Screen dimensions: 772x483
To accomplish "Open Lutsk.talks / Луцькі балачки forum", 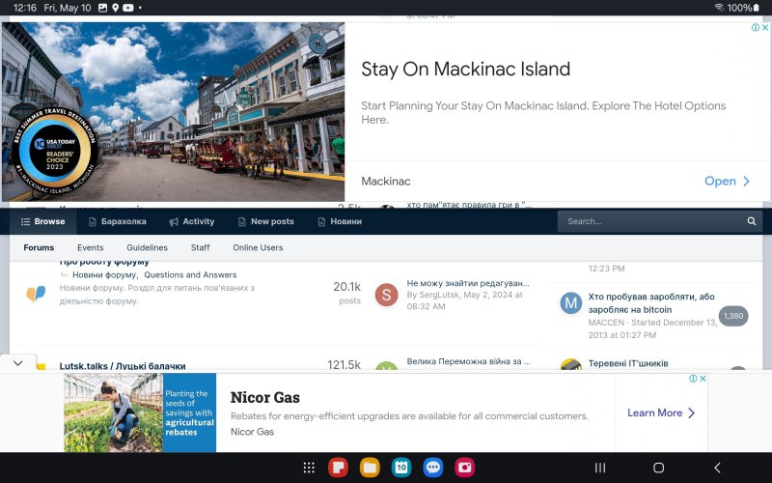I will pos(123,366).
